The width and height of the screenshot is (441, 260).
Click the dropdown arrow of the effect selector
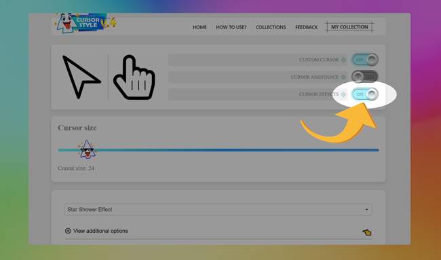pos(366,210)
